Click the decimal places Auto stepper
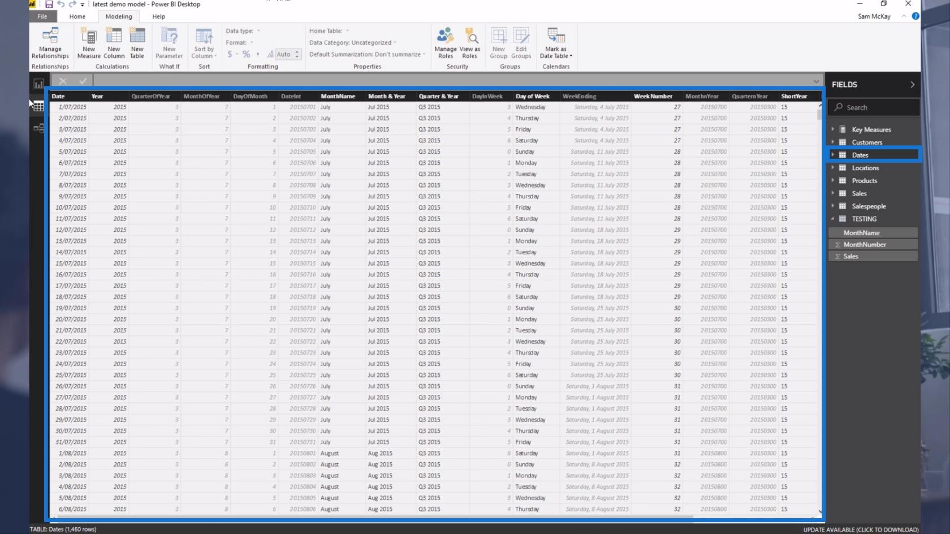The height and width of the screenshot is (534, 950). pyautogui.click(x=297, y=54)
